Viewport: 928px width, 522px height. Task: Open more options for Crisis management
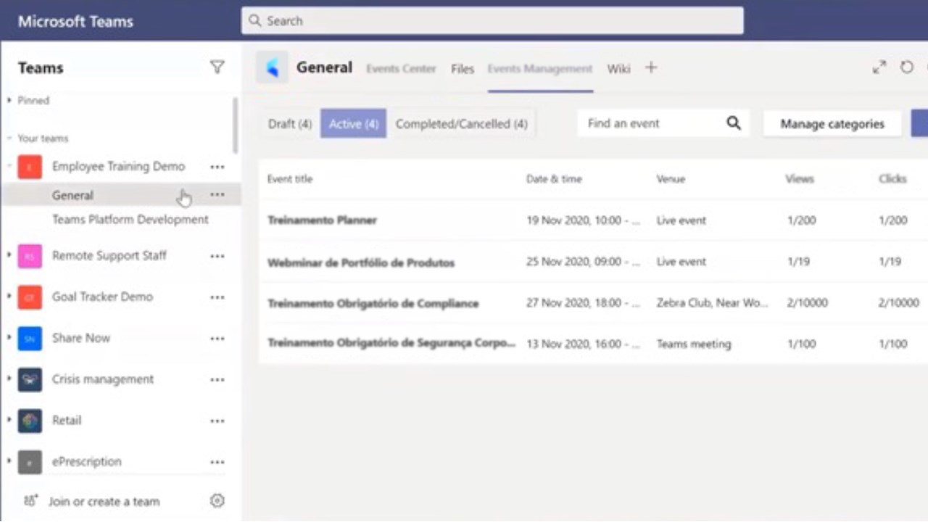[217, 380]
